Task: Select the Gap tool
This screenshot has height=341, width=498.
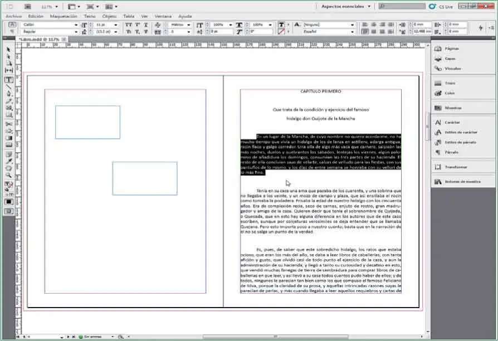Action: pos(8,70)
